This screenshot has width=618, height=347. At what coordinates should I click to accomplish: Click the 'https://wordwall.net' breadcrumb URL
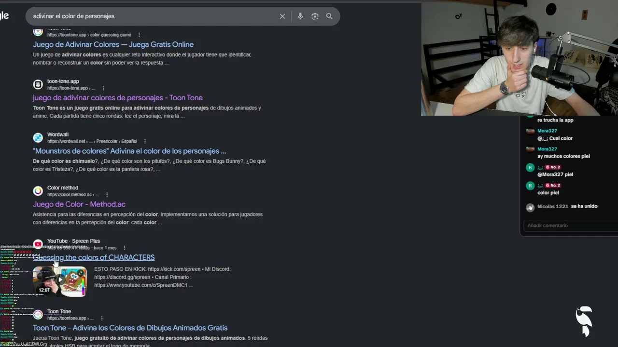click(x=66, y=141)
